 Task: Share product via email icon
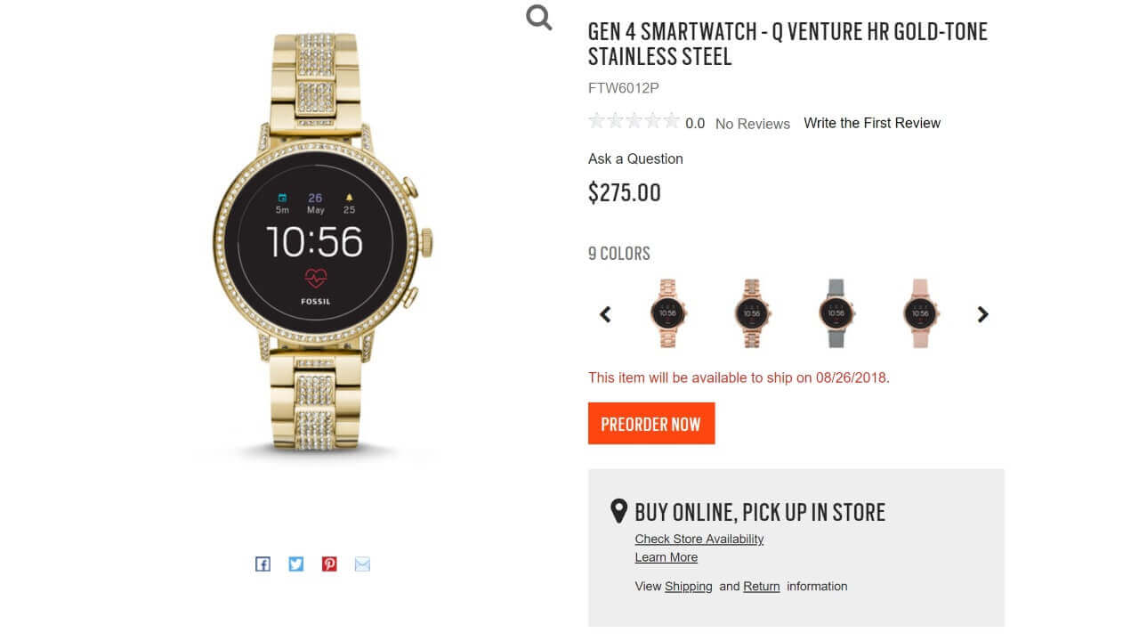[362, 564]
